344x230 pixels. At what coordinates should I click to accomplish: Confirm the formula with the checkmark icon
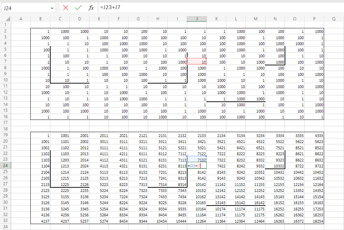click(78, 7)
